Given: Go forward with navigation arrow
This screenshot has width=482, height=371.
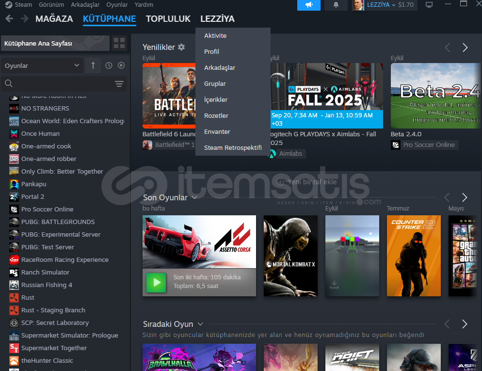Looking at the screenshot, I should [x=24, y=19].
